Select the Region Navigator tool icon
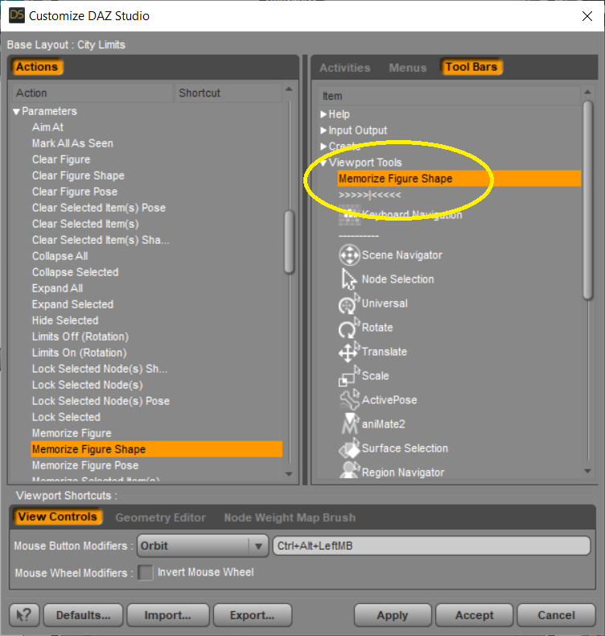Image resolution: width=605 pixels, height=636 pixels. 349,470
